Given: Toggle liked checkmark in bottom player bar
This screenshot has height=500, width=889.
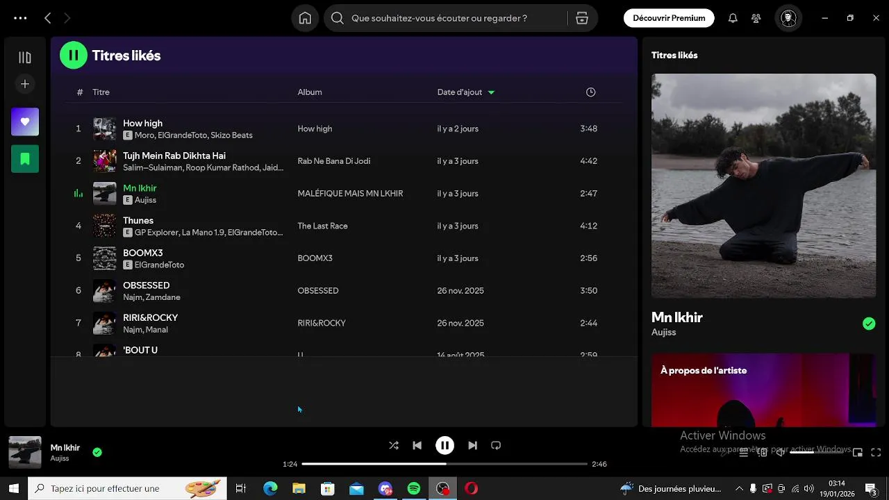Looking at the screenshot, I should 97,452.
